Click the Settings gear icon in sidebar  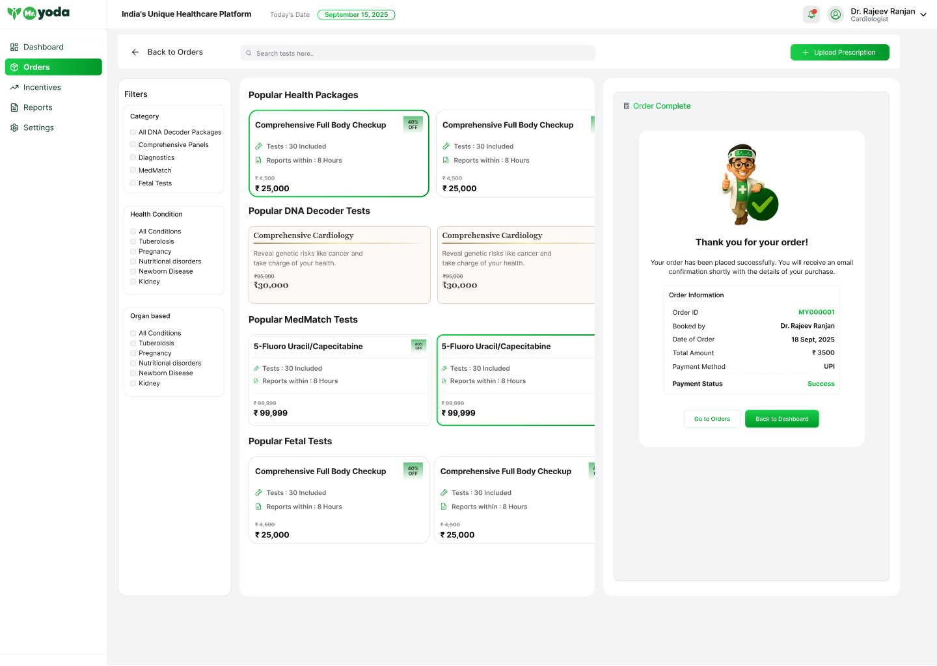[14, 127]
